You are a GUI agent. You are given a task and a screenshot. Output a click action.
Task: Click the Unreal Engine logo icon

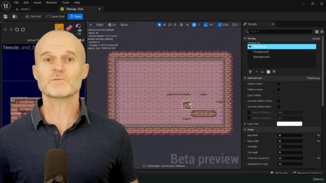(6, 6)
